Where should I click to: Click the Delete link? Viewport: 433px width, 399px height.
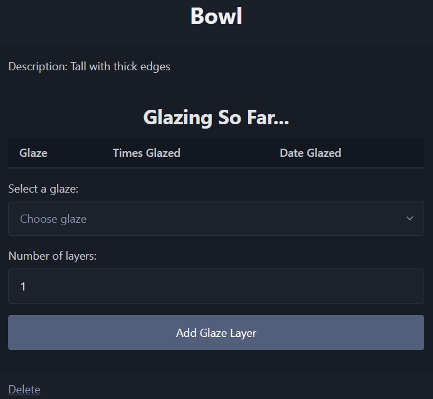pos(24,390)
